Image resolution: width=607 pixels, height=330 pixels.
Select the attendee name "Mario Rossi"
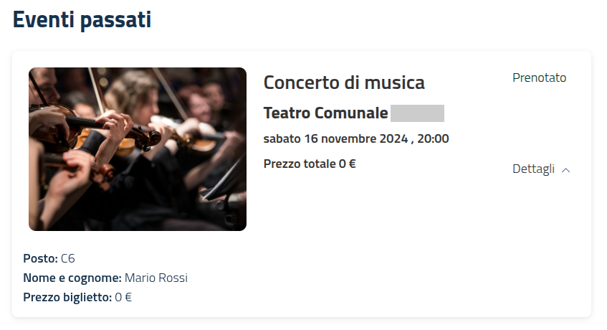pos(156,278)
